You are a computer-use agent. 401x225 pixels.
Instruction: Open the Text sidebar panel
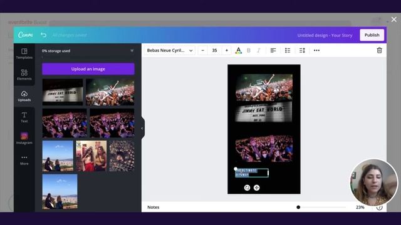point(24,117)
